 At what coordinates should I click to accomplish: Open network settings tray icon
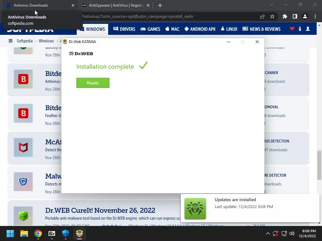pyautogui.click(x=284, y=233)
